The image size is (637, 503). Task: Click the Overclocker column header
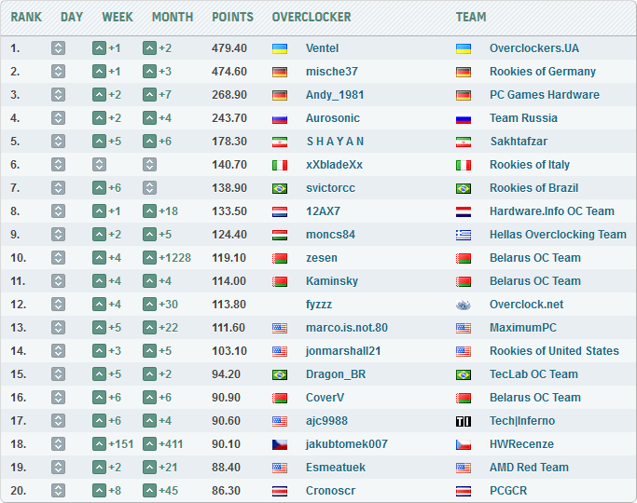312,17
